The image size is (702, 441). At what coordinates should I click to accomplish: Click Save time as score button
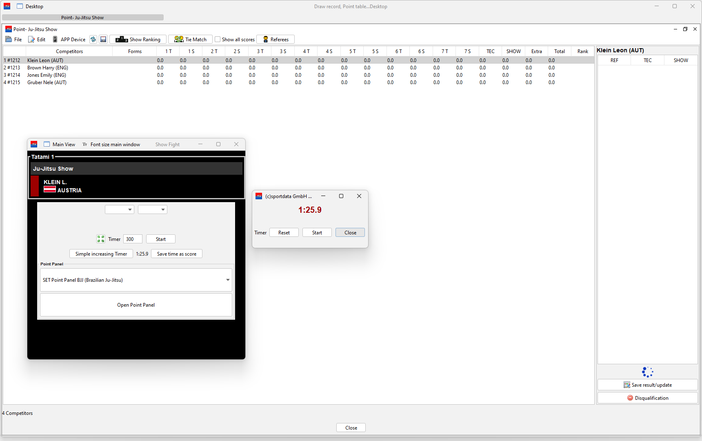[x=177, y=254]
